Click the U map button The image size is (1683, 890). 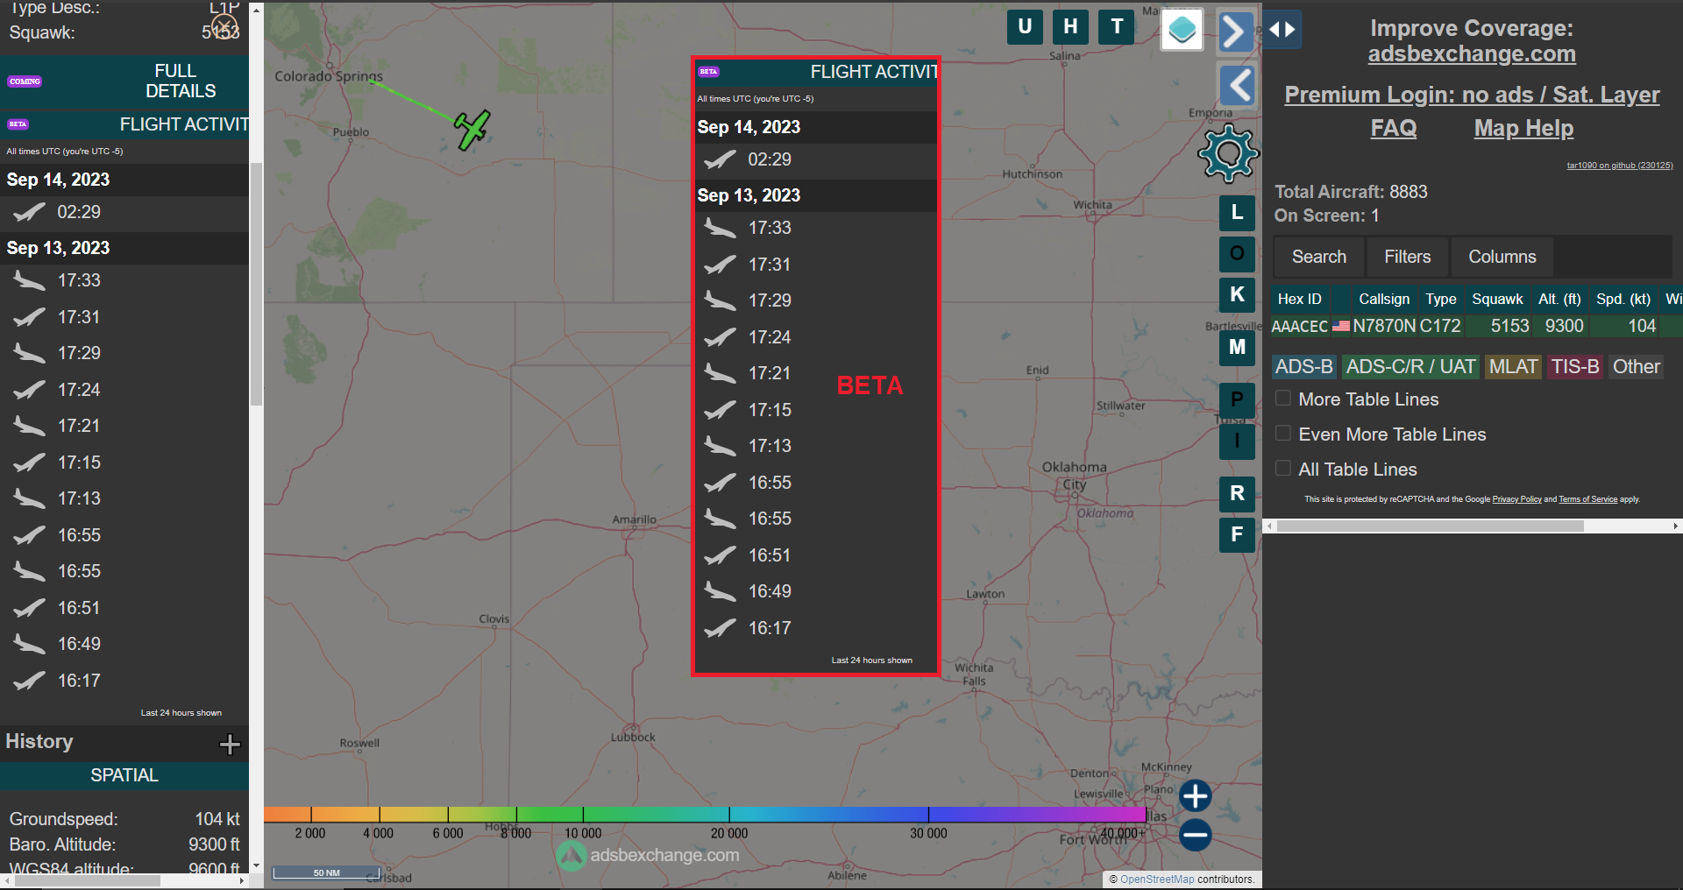(x=1025, y=26)
